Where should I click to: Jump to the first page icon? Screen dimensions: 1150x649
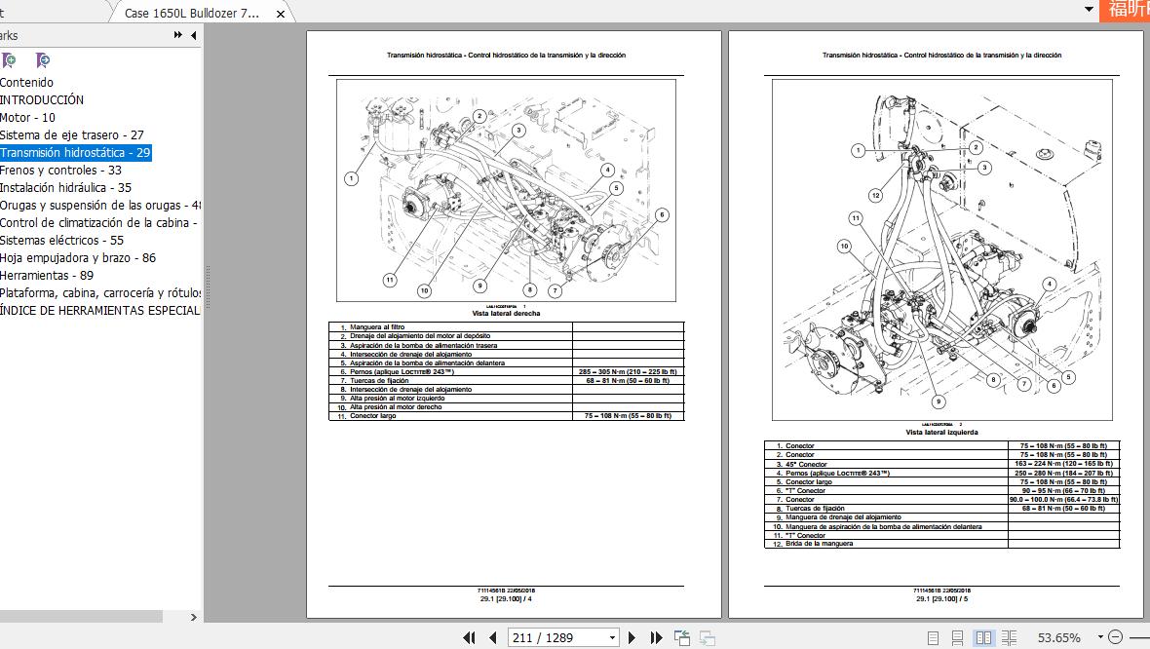tap(470, 636)
